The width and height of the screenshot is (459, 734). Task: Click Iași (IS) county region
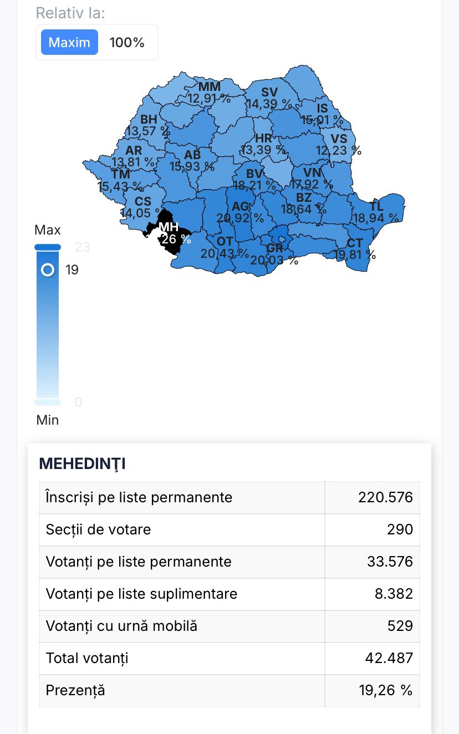click(x=322, y=114)
